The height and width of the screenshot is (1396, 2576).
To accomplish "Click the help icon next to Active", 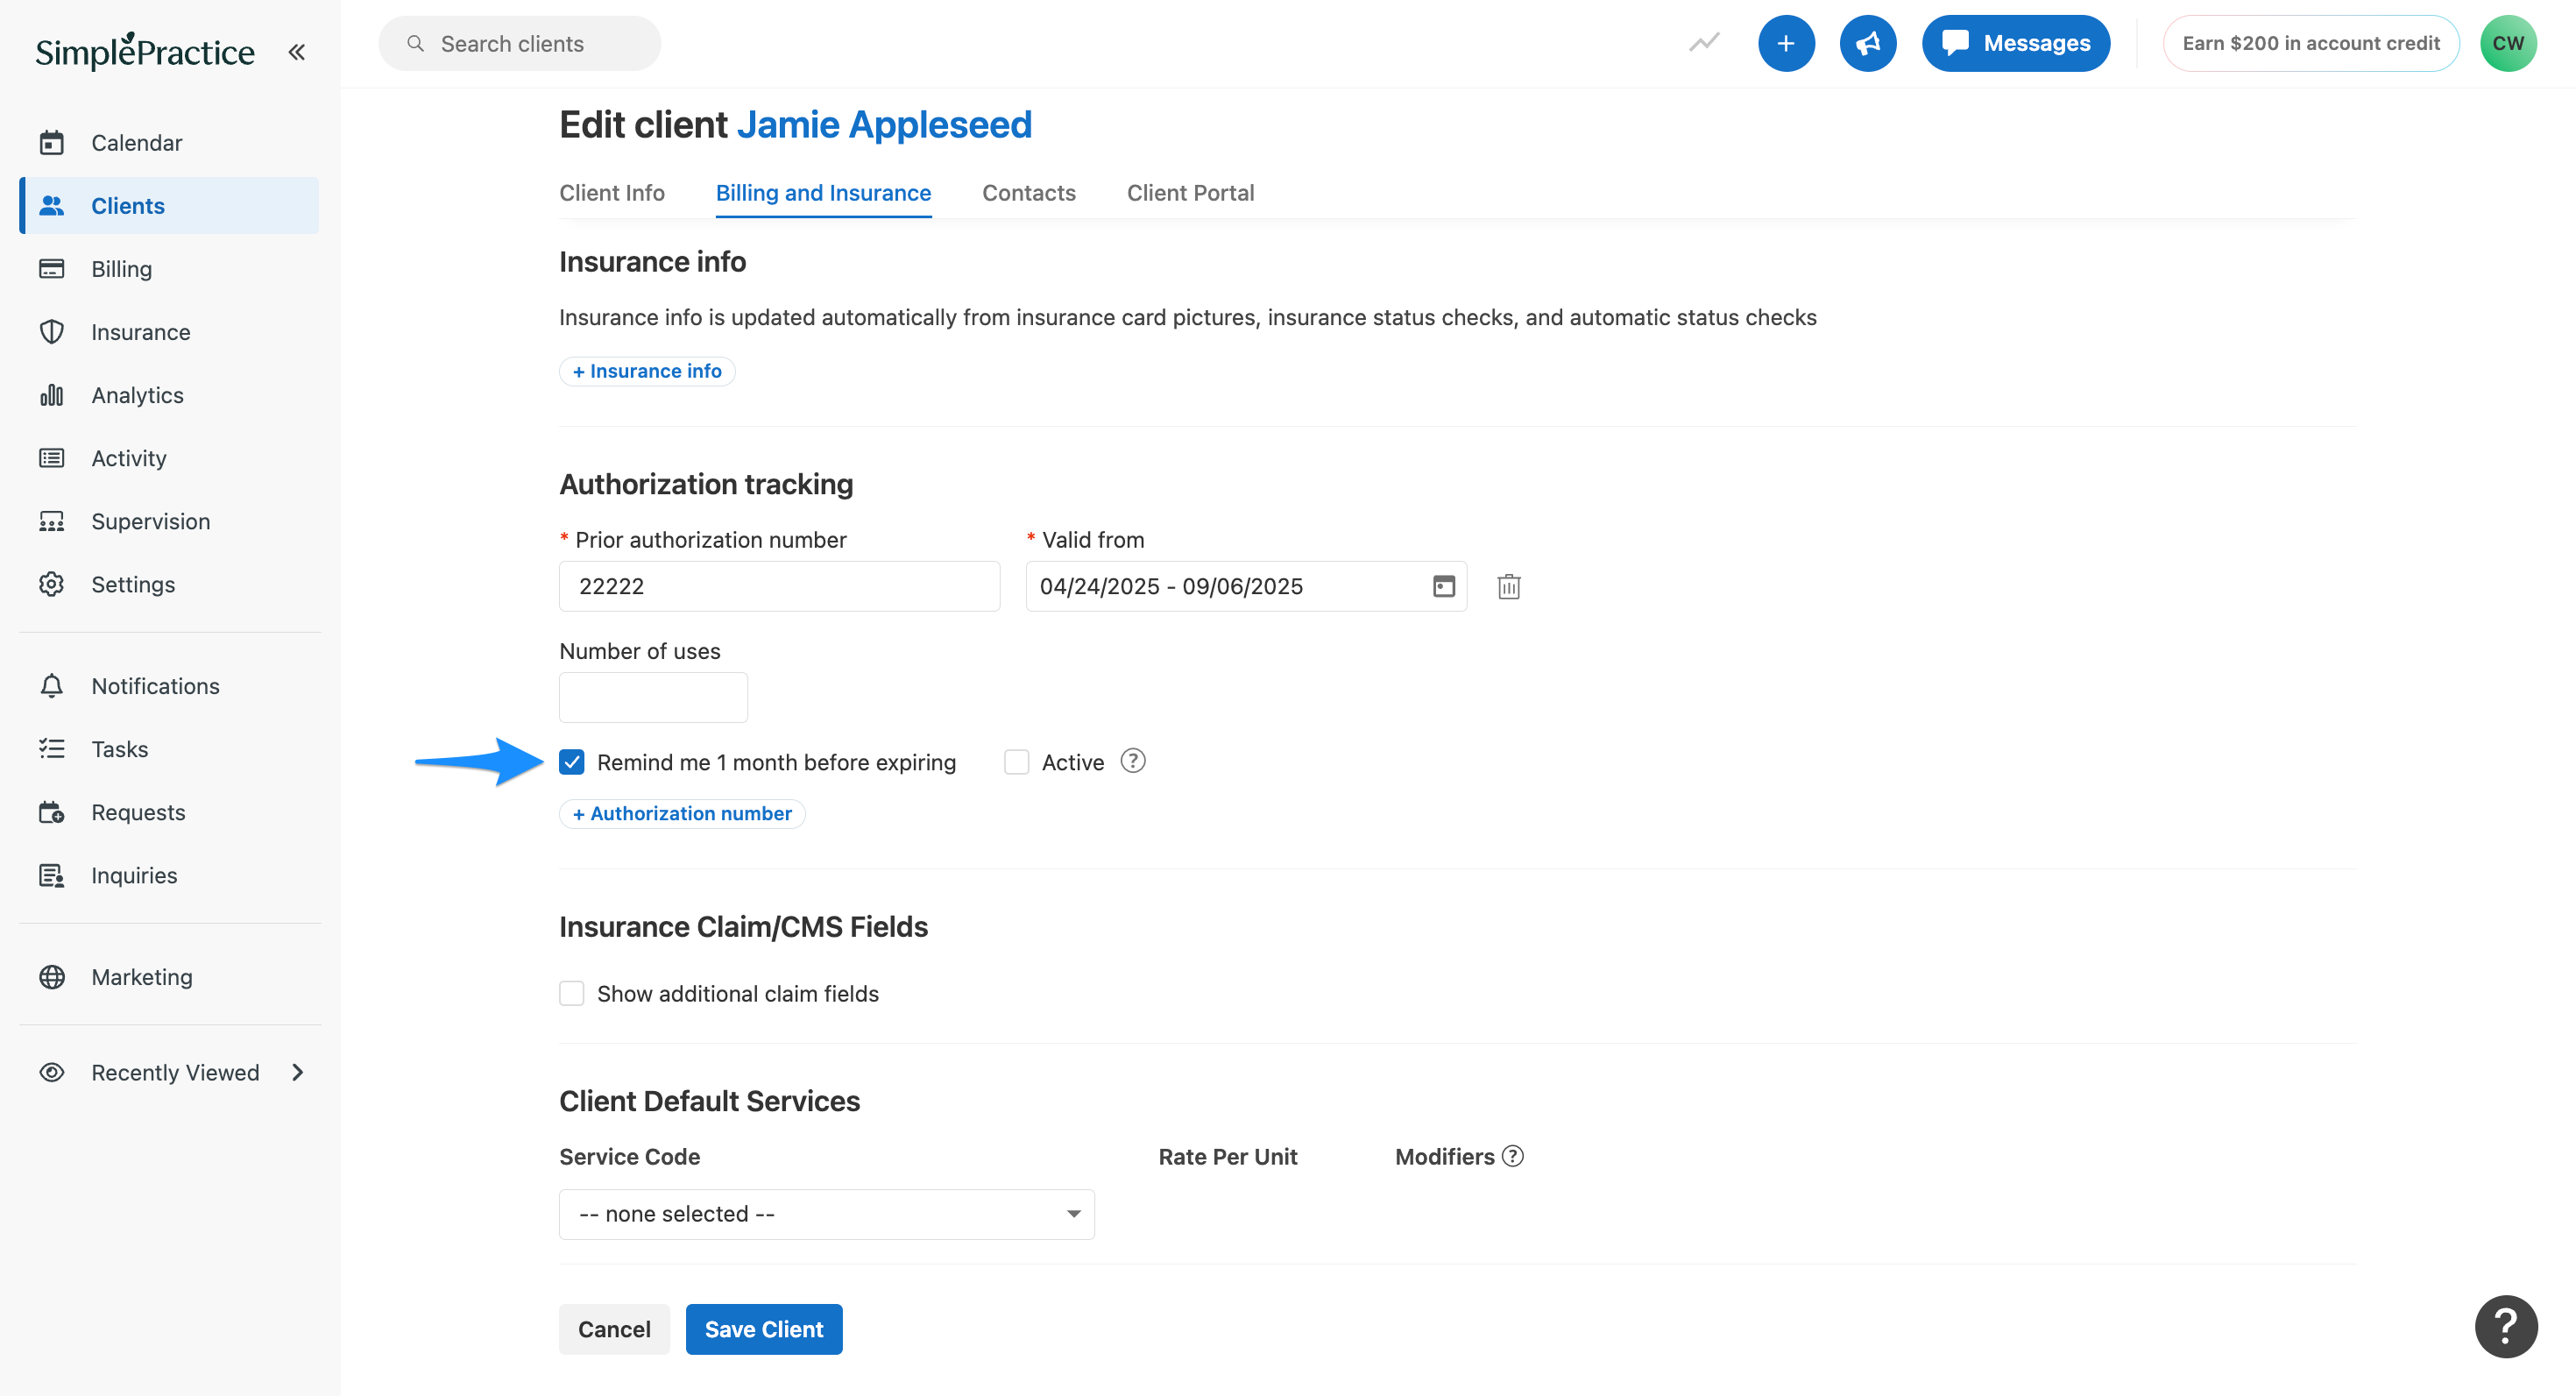I will click(x=1132, y=761).
